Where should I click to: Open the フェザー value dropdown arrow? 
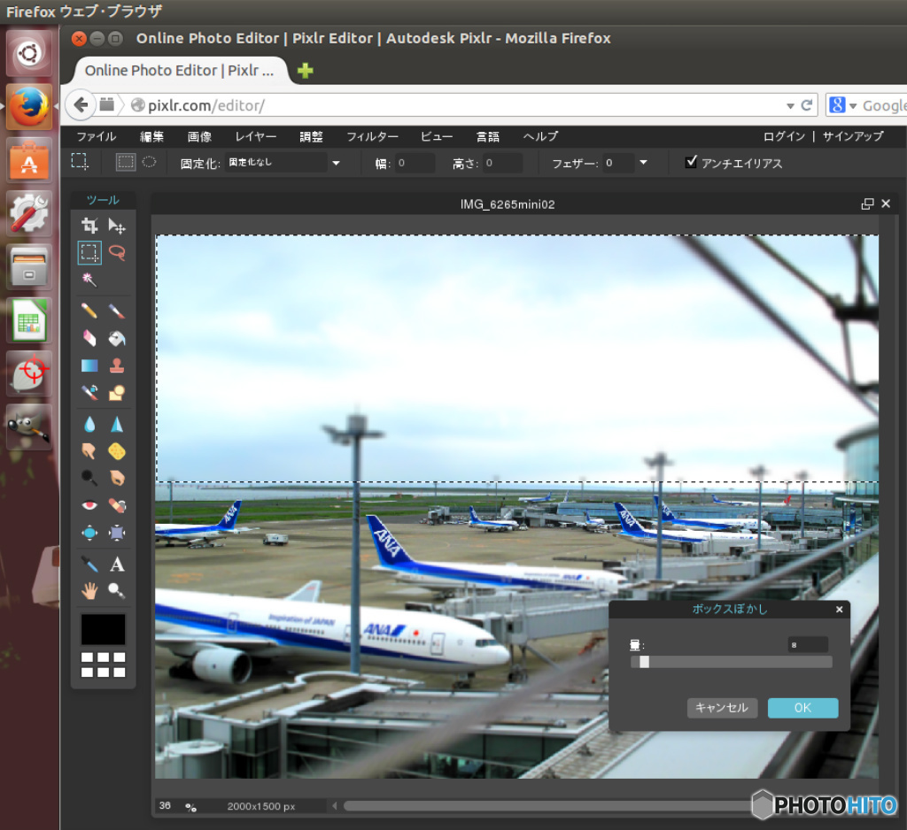pos(644,163)
